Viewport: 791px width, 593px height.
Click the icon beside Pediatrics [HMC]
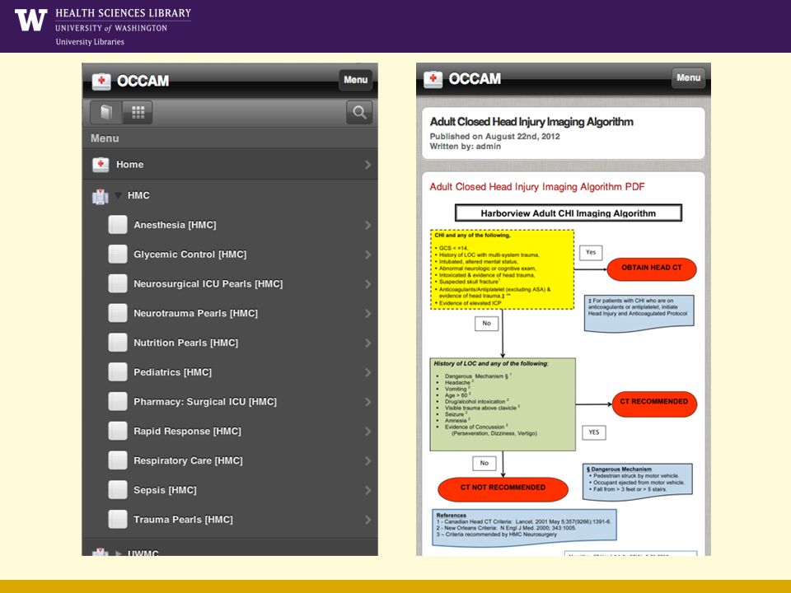pos(118,372)
